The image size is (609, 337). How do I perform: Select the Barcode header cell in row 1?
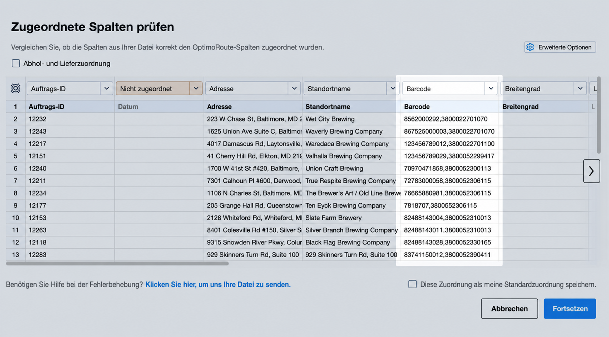point(450,106)
